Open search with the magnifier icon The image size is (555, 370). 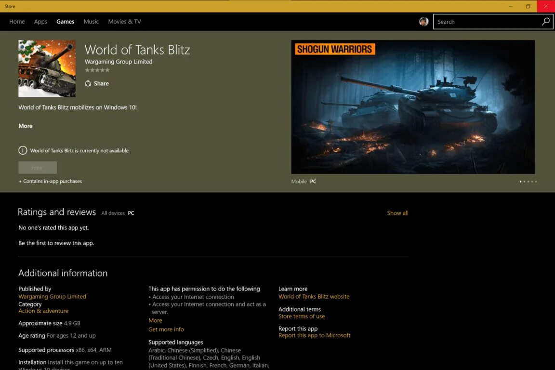pyautogui.click(x=545, y=21)
